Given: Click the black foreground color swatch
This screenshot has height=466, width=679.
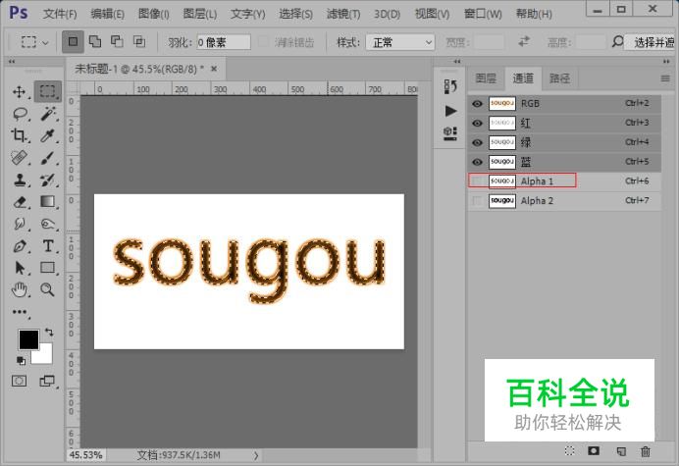Looking at the screenshot, I should [x=28, y=339].
